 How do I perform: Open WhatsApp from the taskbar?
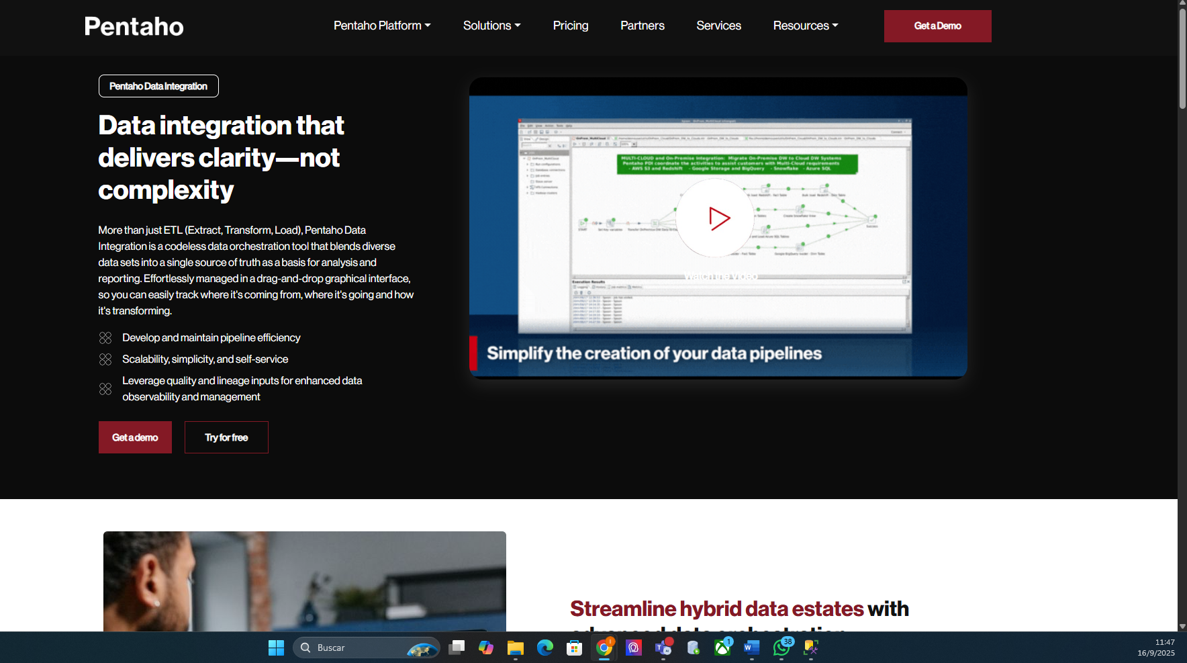tap(781, 648)
